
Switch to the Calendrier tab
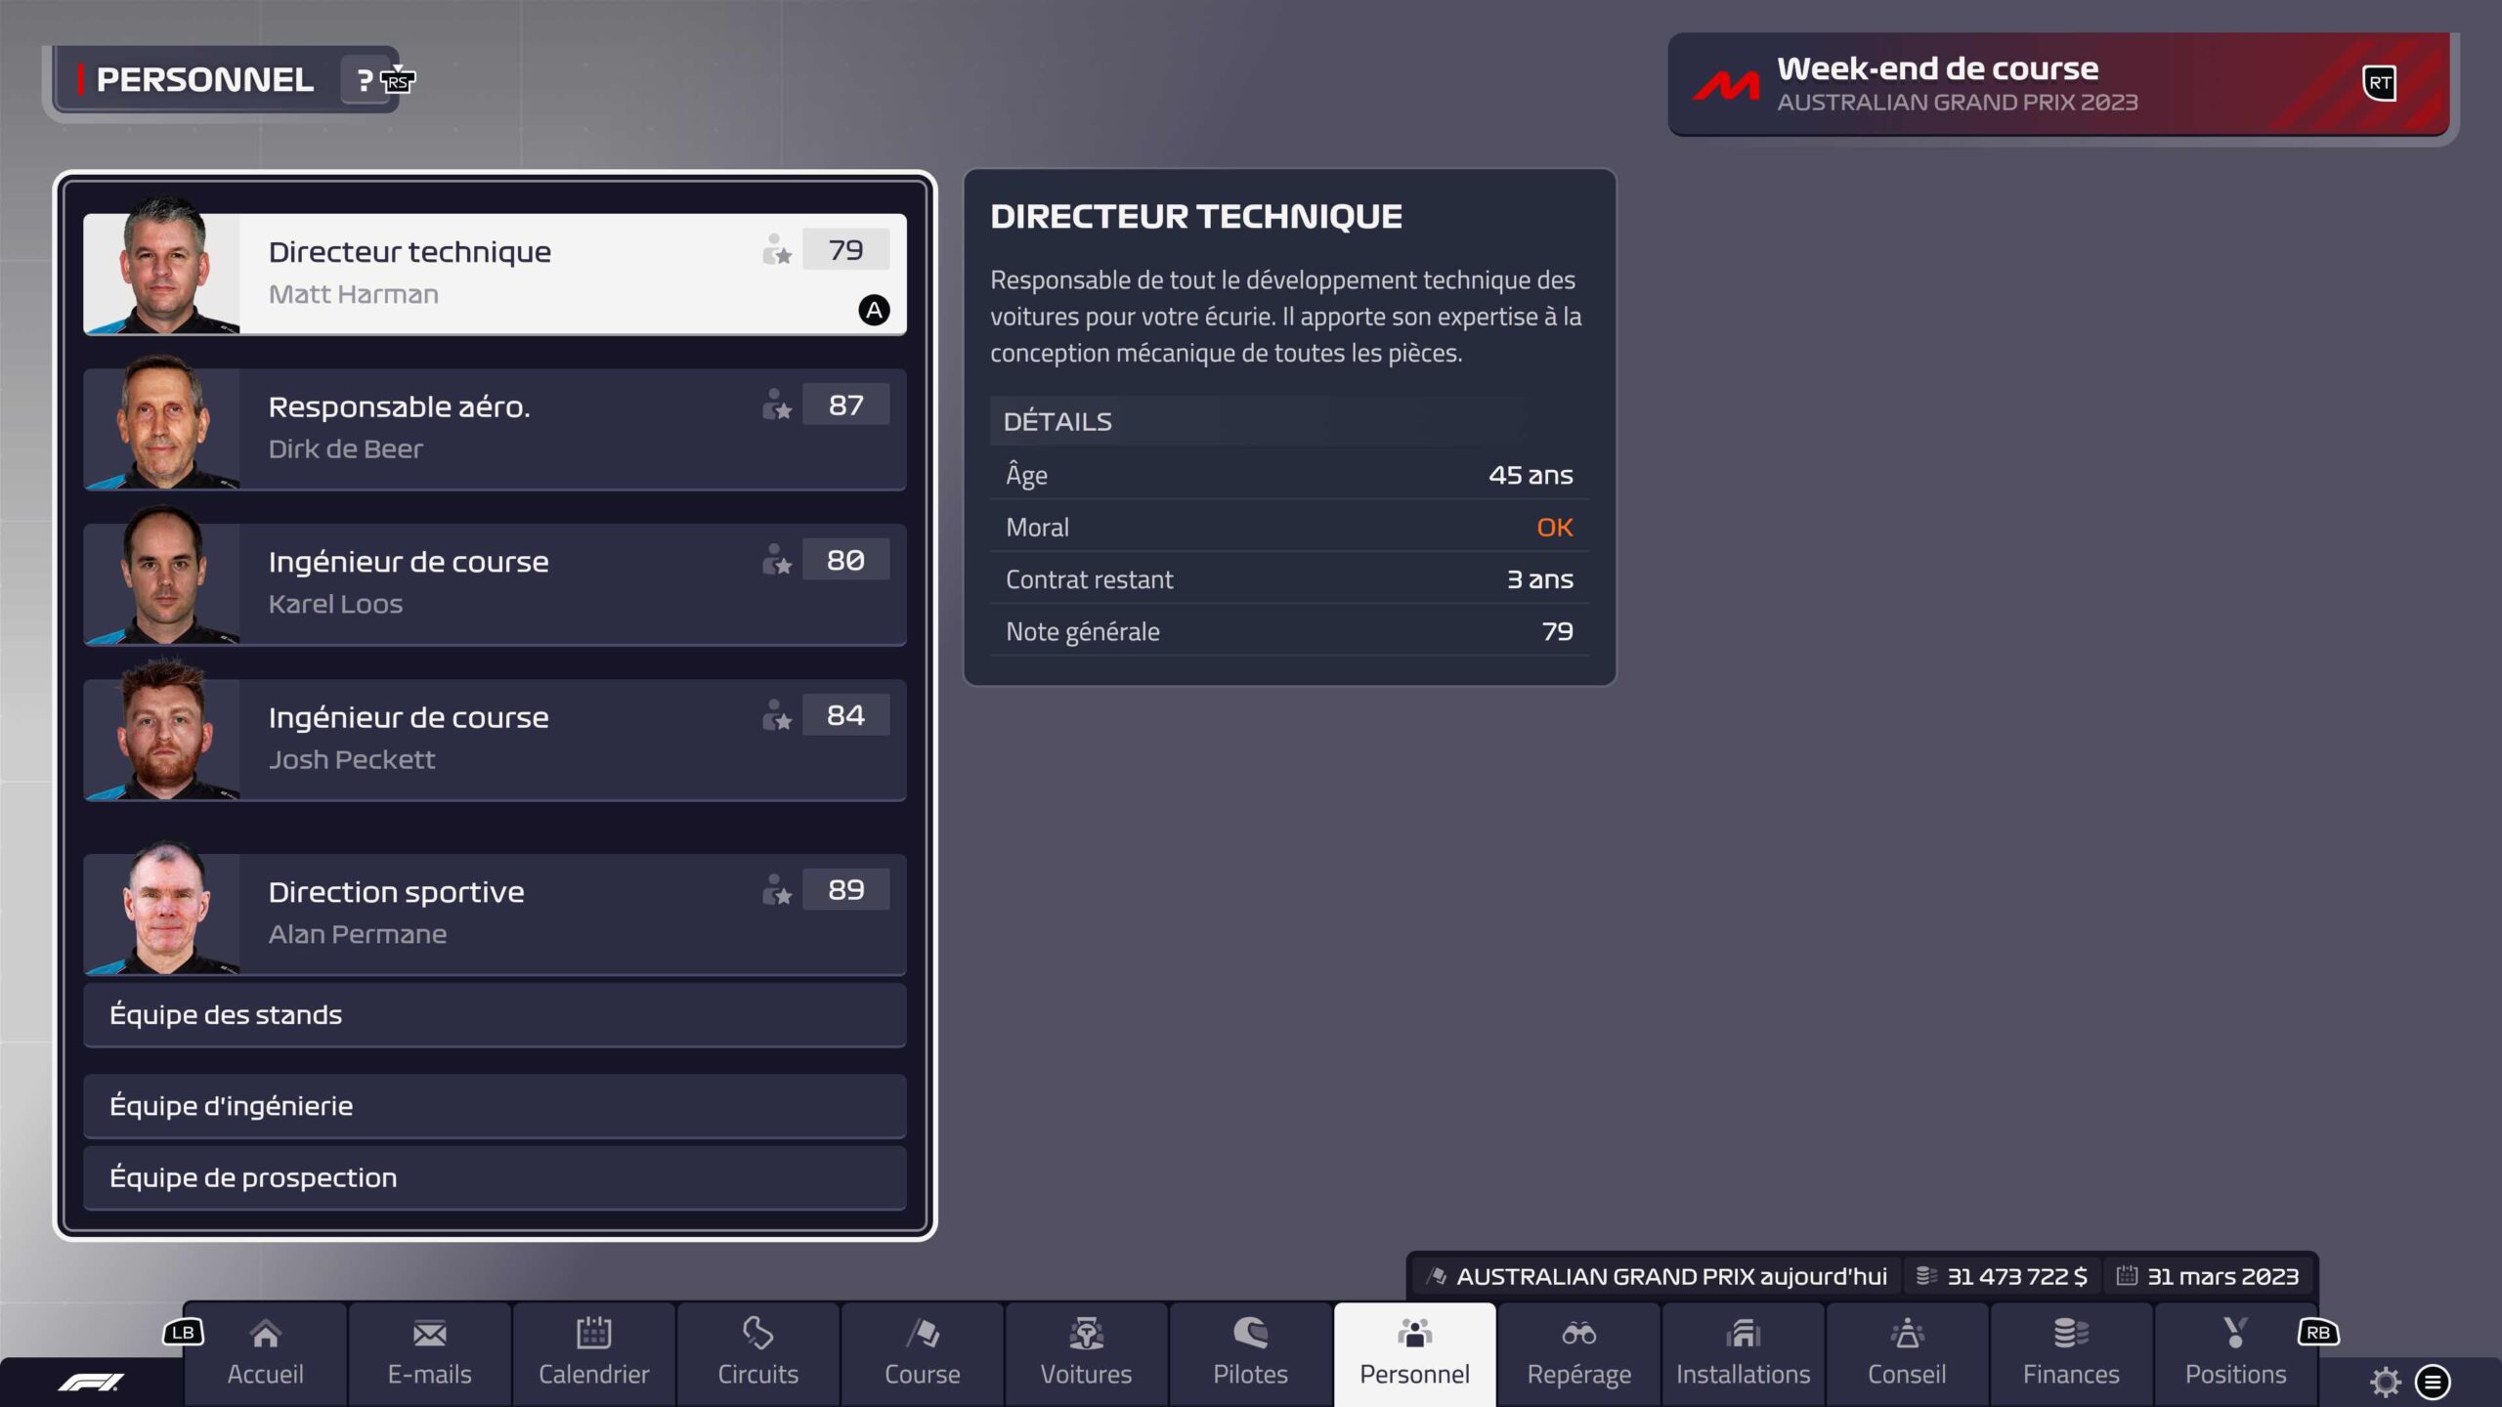click(594, 1354)
